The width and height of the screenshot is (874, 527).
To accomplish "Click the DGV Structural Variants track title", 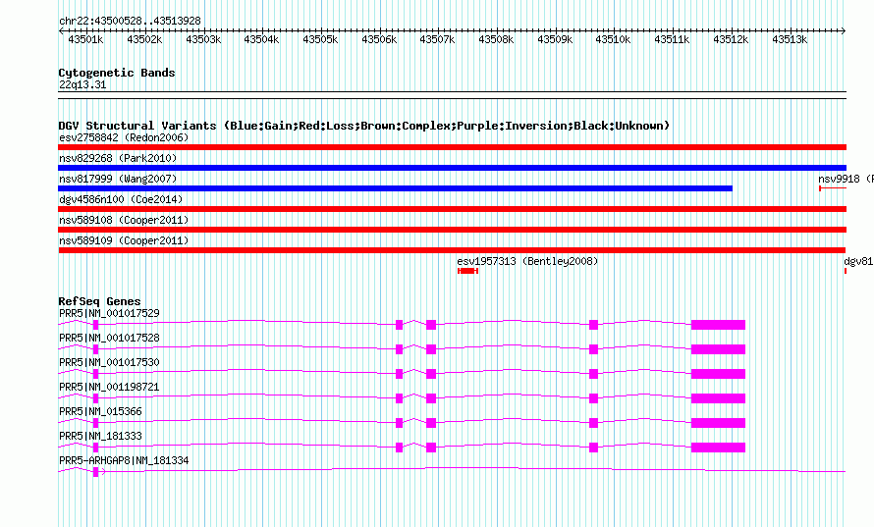I will coord(364,126).
